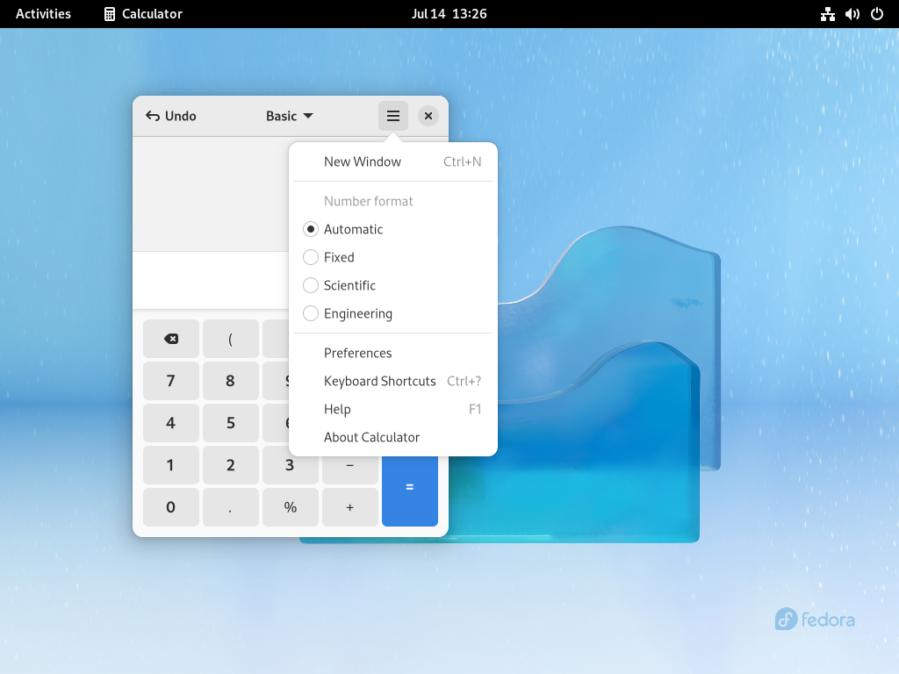This screenshot has height=674, width=899.
Task: Open network status icon in top bar
Action: pos(827,14)
